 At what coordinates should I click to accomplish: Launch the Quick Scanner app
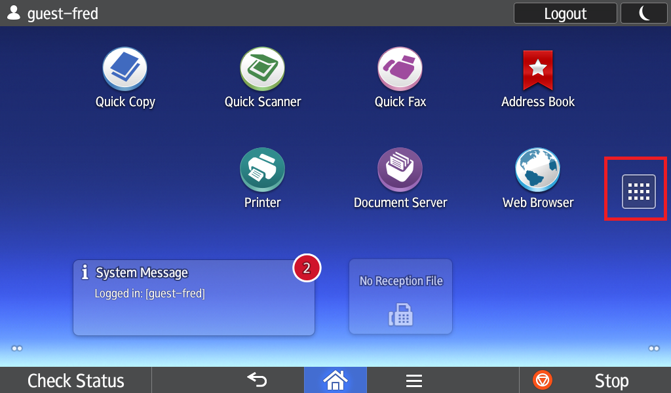(262, 69)
